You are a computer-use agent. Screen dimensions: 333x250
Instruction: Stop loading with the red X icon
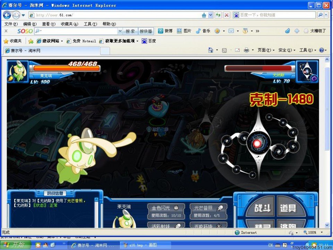pyautogui.click(x=227, y=15)
